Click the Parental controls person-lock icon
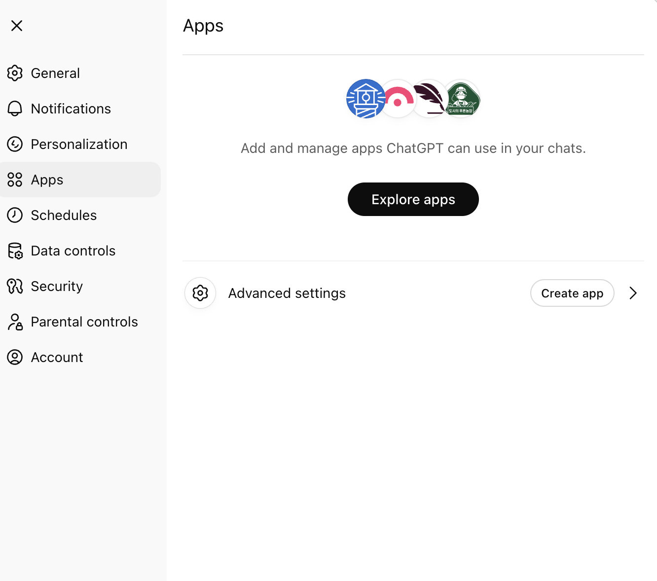This screenshot has width=657, height=581. (15, 322)
